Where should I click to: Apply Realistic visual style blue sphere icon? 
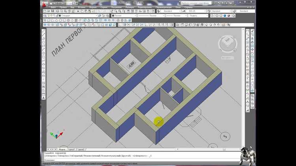[225, 16]
